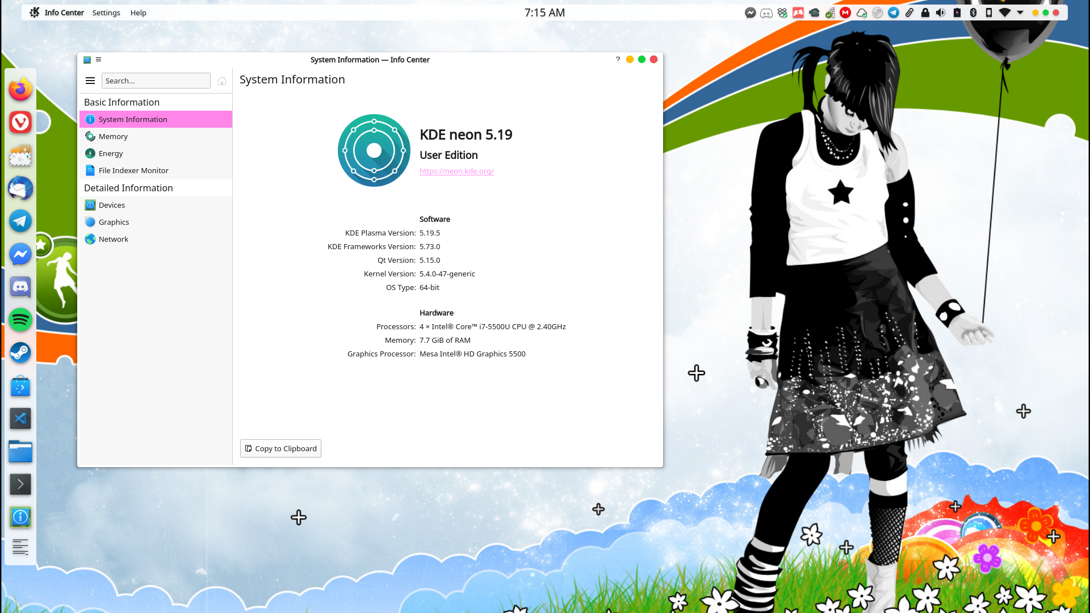Open the Help menu
The width and height of the screenshot is (1090, 613).
pyautogui.click(x=138, y=12)
